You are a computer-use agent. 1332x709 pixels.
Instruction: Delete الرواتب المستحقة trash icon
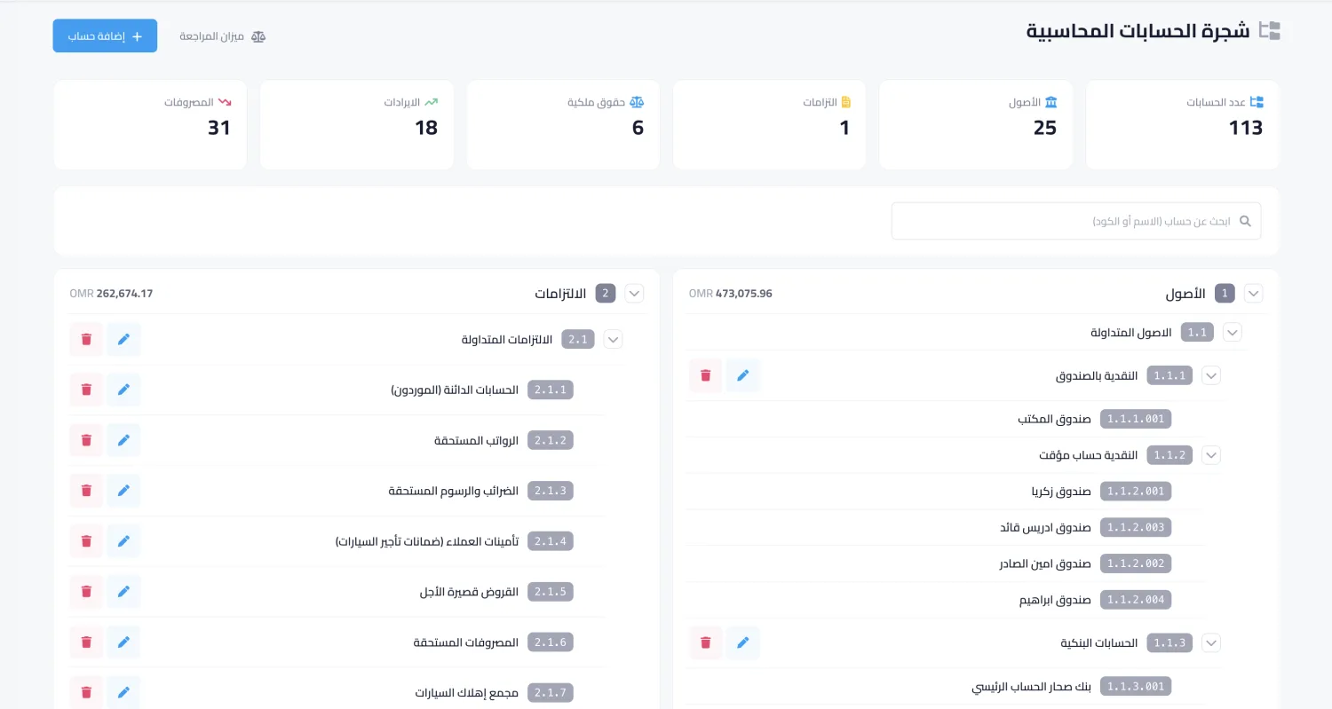coord(86,440)
